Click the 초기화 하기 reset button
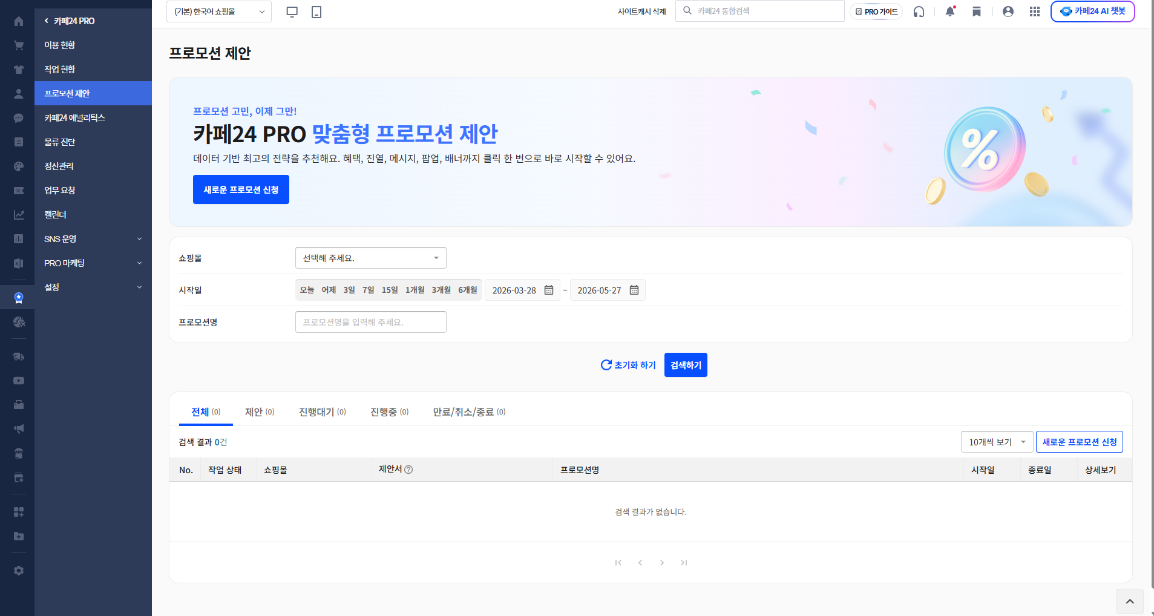 [628, 365]
